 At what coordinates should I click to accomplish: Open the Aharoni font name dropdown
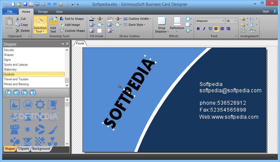click(x=223, y=21)
